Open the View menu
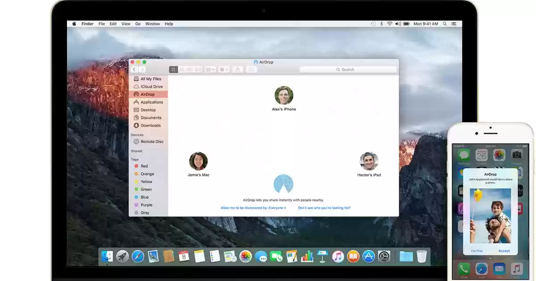Viewport: 536px width, 281px height. (x=126, y=24)
